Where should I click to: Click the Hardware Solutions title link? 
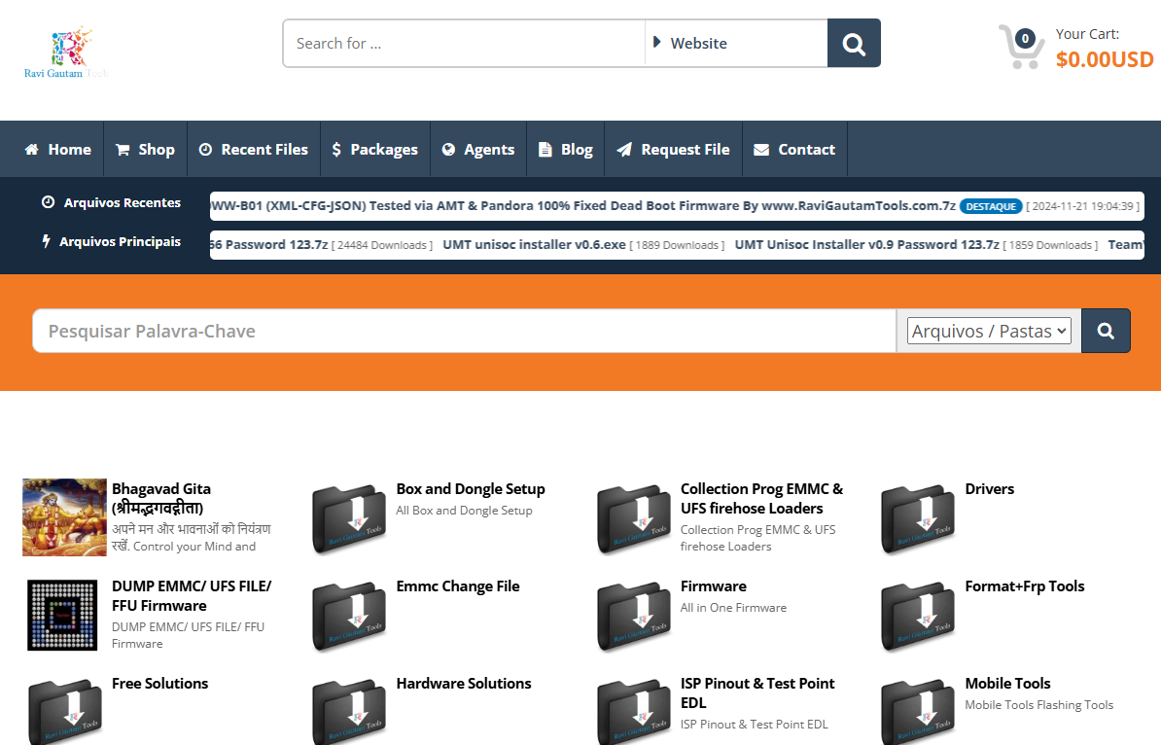coord(464,684)
